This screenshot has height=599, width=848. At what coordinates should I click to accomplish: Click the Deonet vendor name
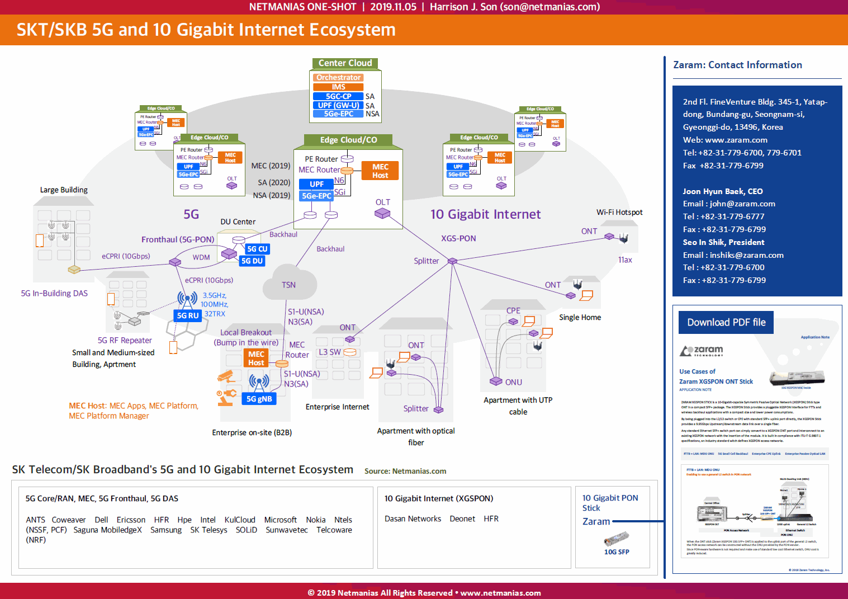(462, 518)
